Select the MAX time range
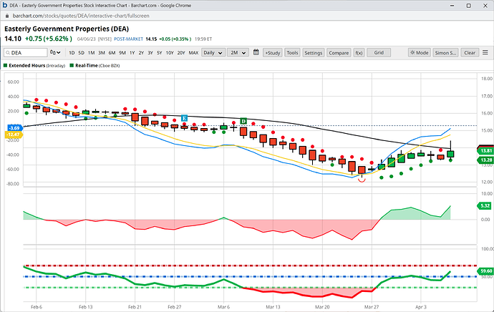This screenshot has height=312, width=494. 193,52
